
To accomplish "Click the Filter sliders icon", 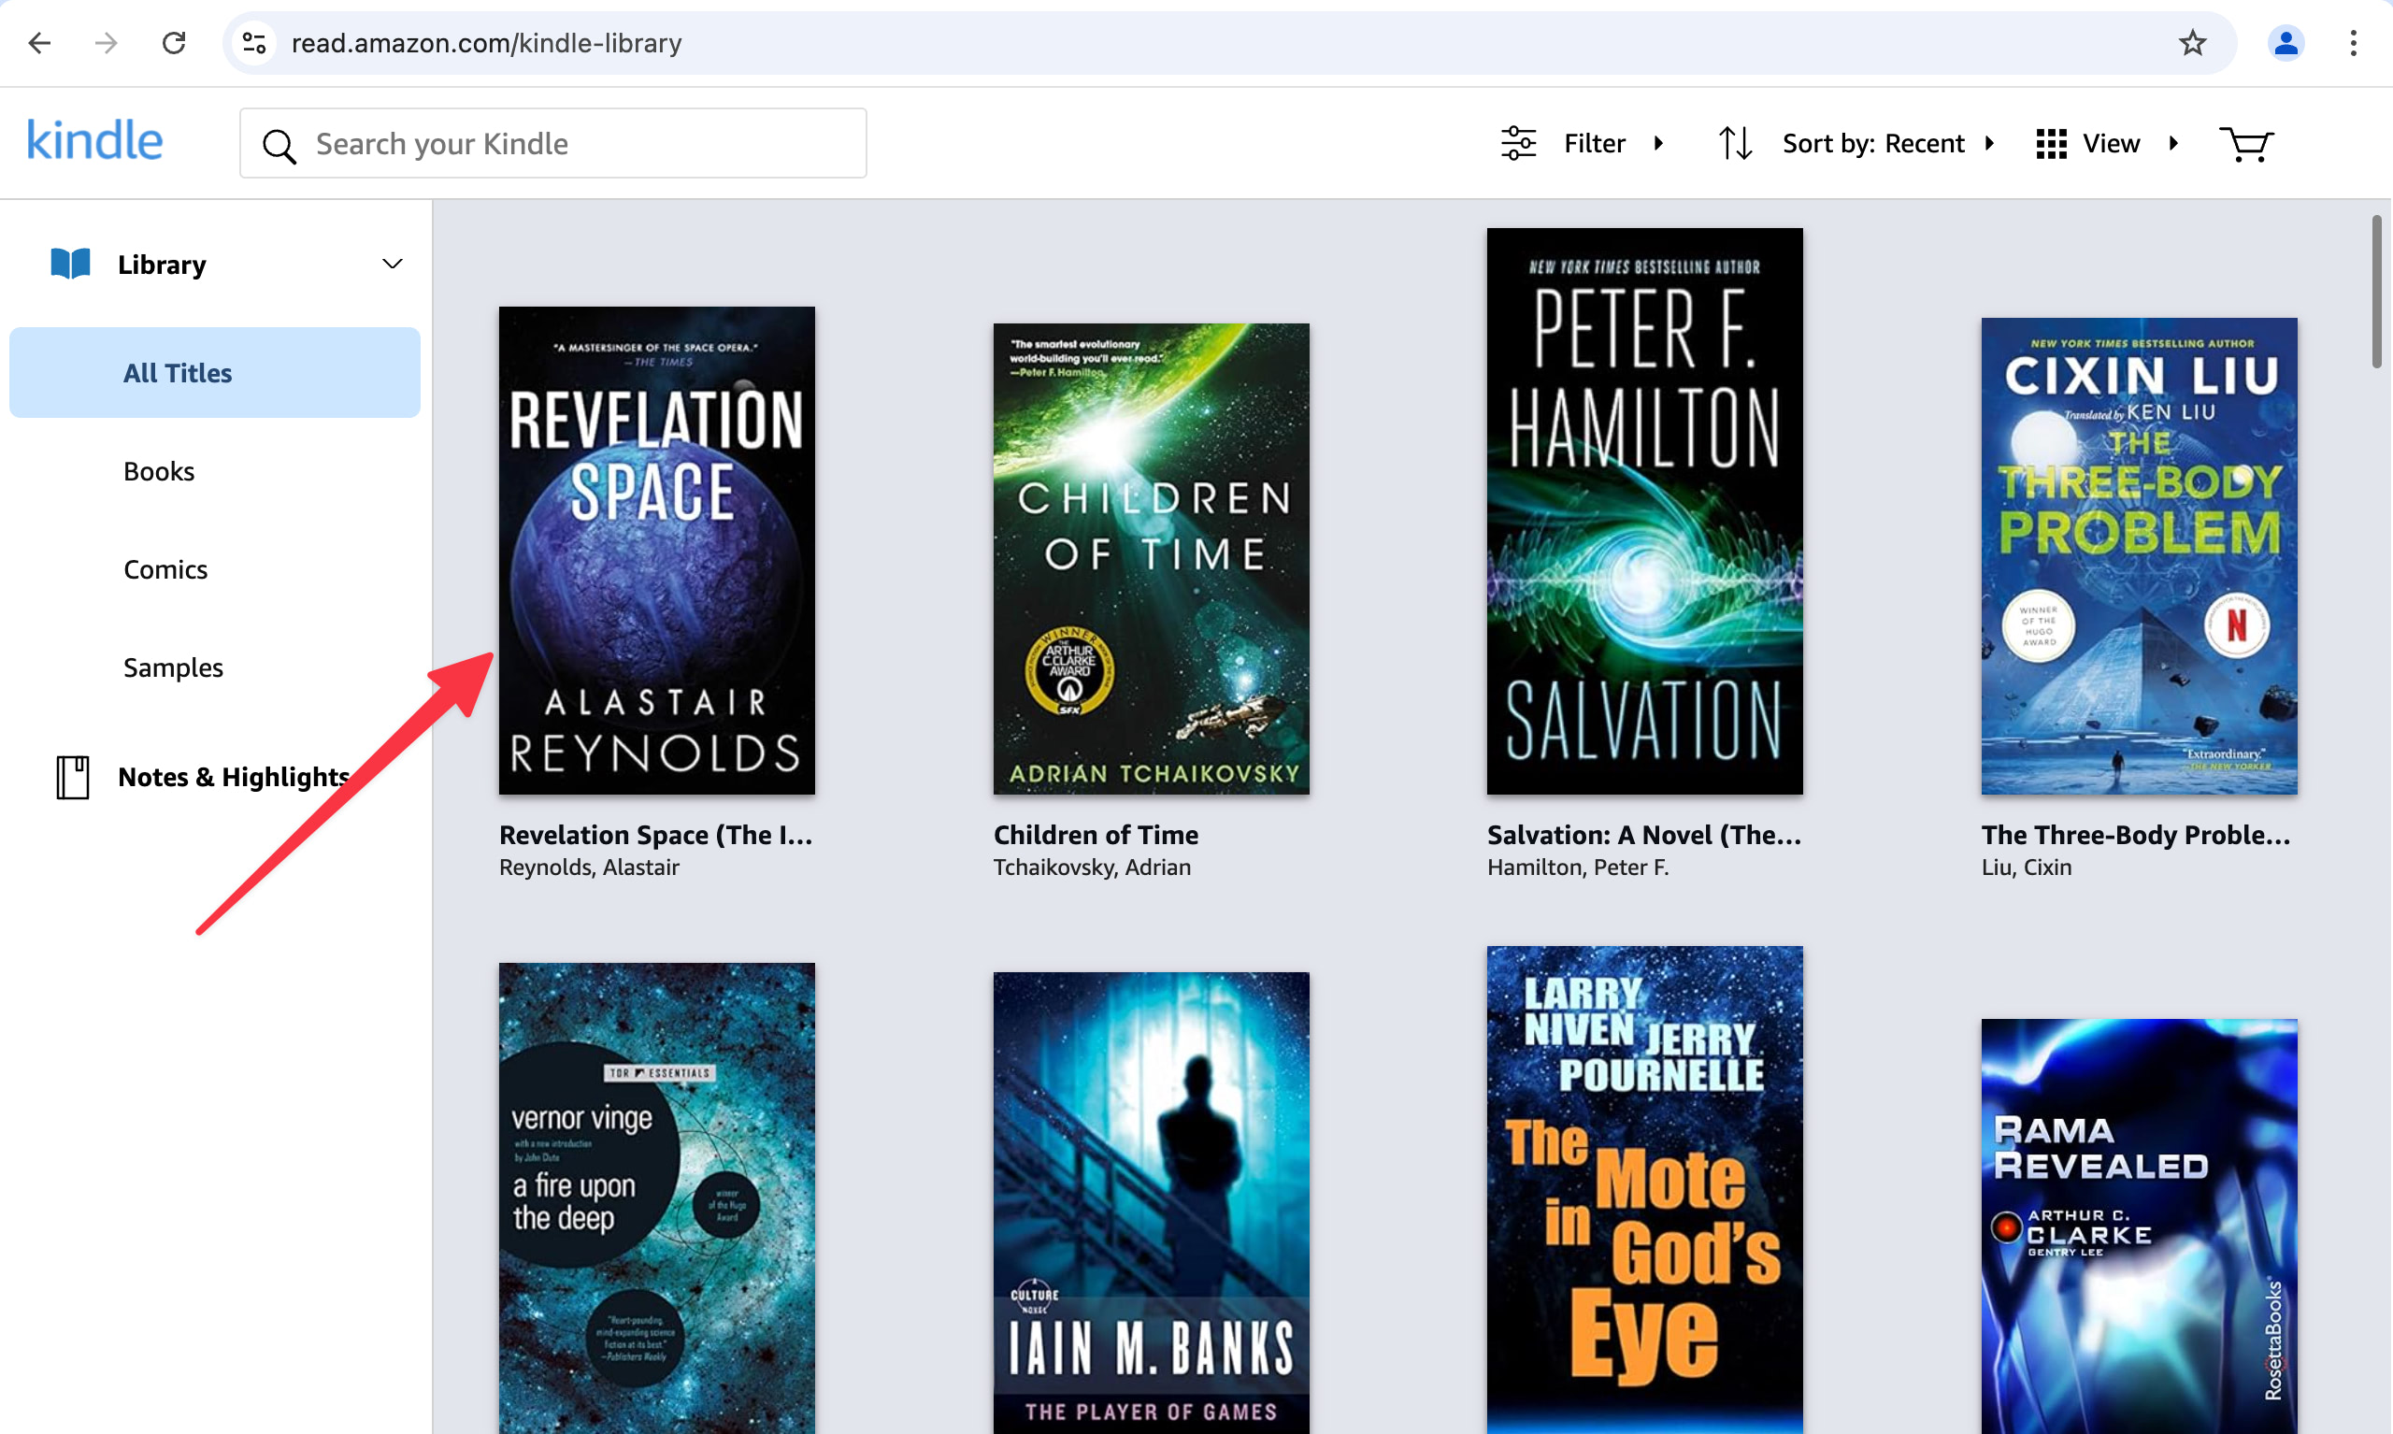I will point(1518,144).
